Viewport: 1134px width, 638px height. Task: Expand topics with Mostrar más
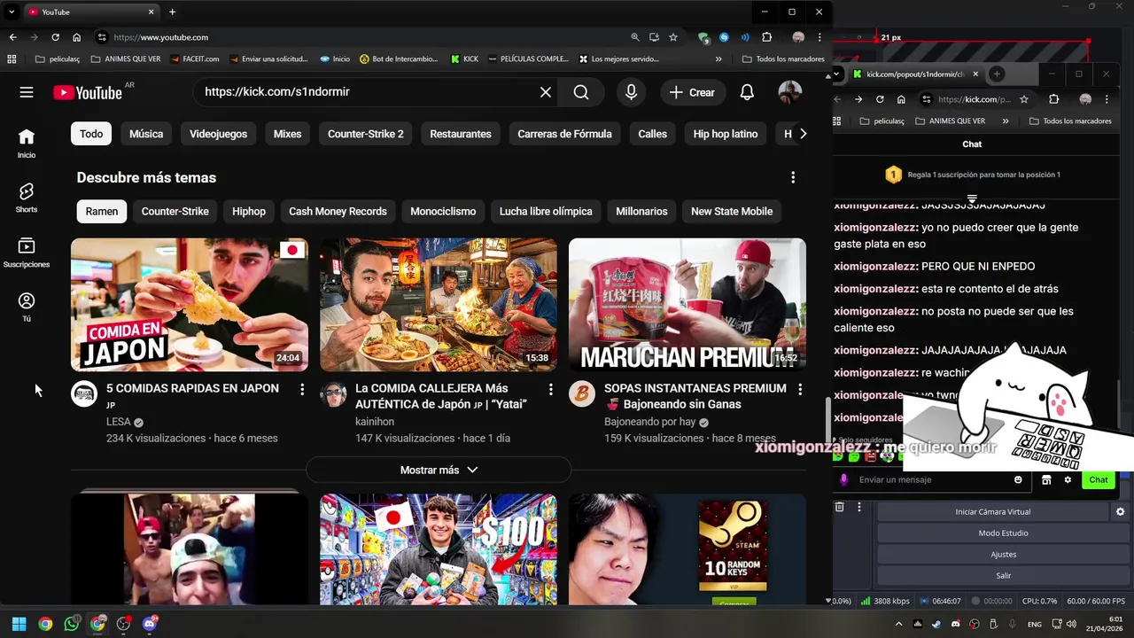coord(439,470)
